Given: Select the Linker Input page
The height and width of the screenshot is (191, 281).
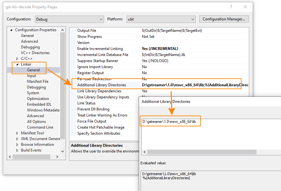Looking at the screenshot, I should pos(32,76).
